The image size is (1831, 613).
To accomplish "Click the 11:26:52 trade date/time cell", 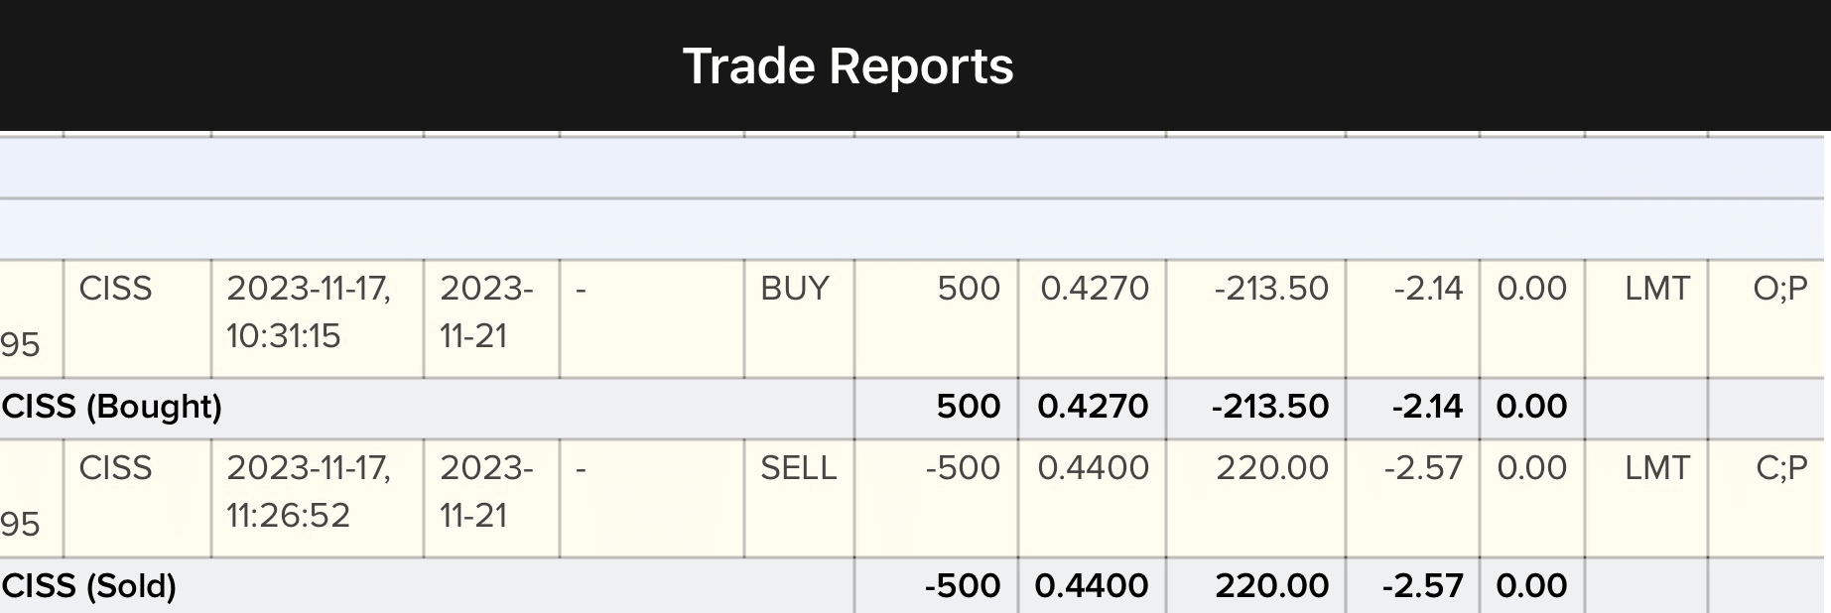I will 309,492.
